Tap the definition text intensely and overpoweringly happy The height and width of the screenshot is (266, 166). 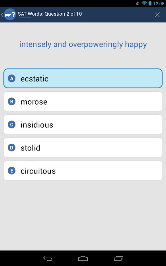(83, 45)
